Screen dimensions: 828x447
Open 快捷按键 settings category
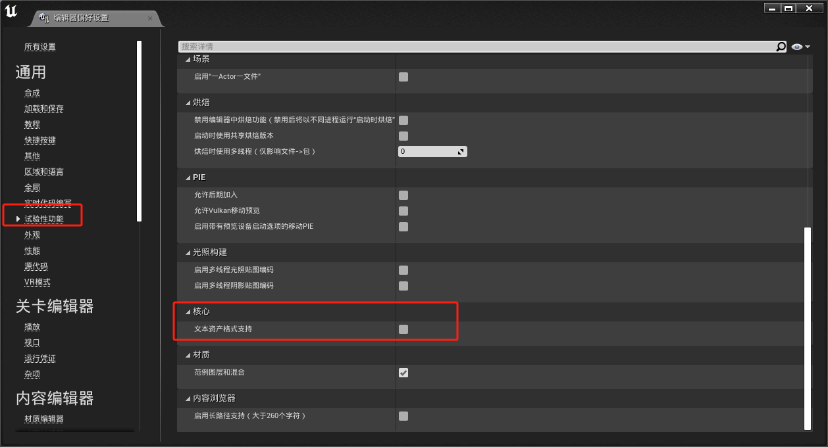[39, 140]
